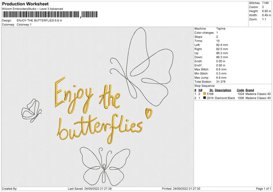Click the Max Stitch value 6.6 mm

(x=221, y=69)
